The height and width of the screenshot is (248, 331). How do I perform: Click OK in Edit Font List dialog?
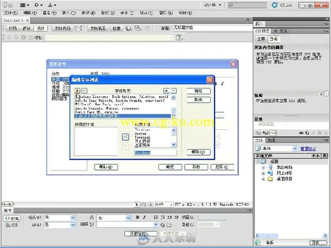tap(198, 91)
